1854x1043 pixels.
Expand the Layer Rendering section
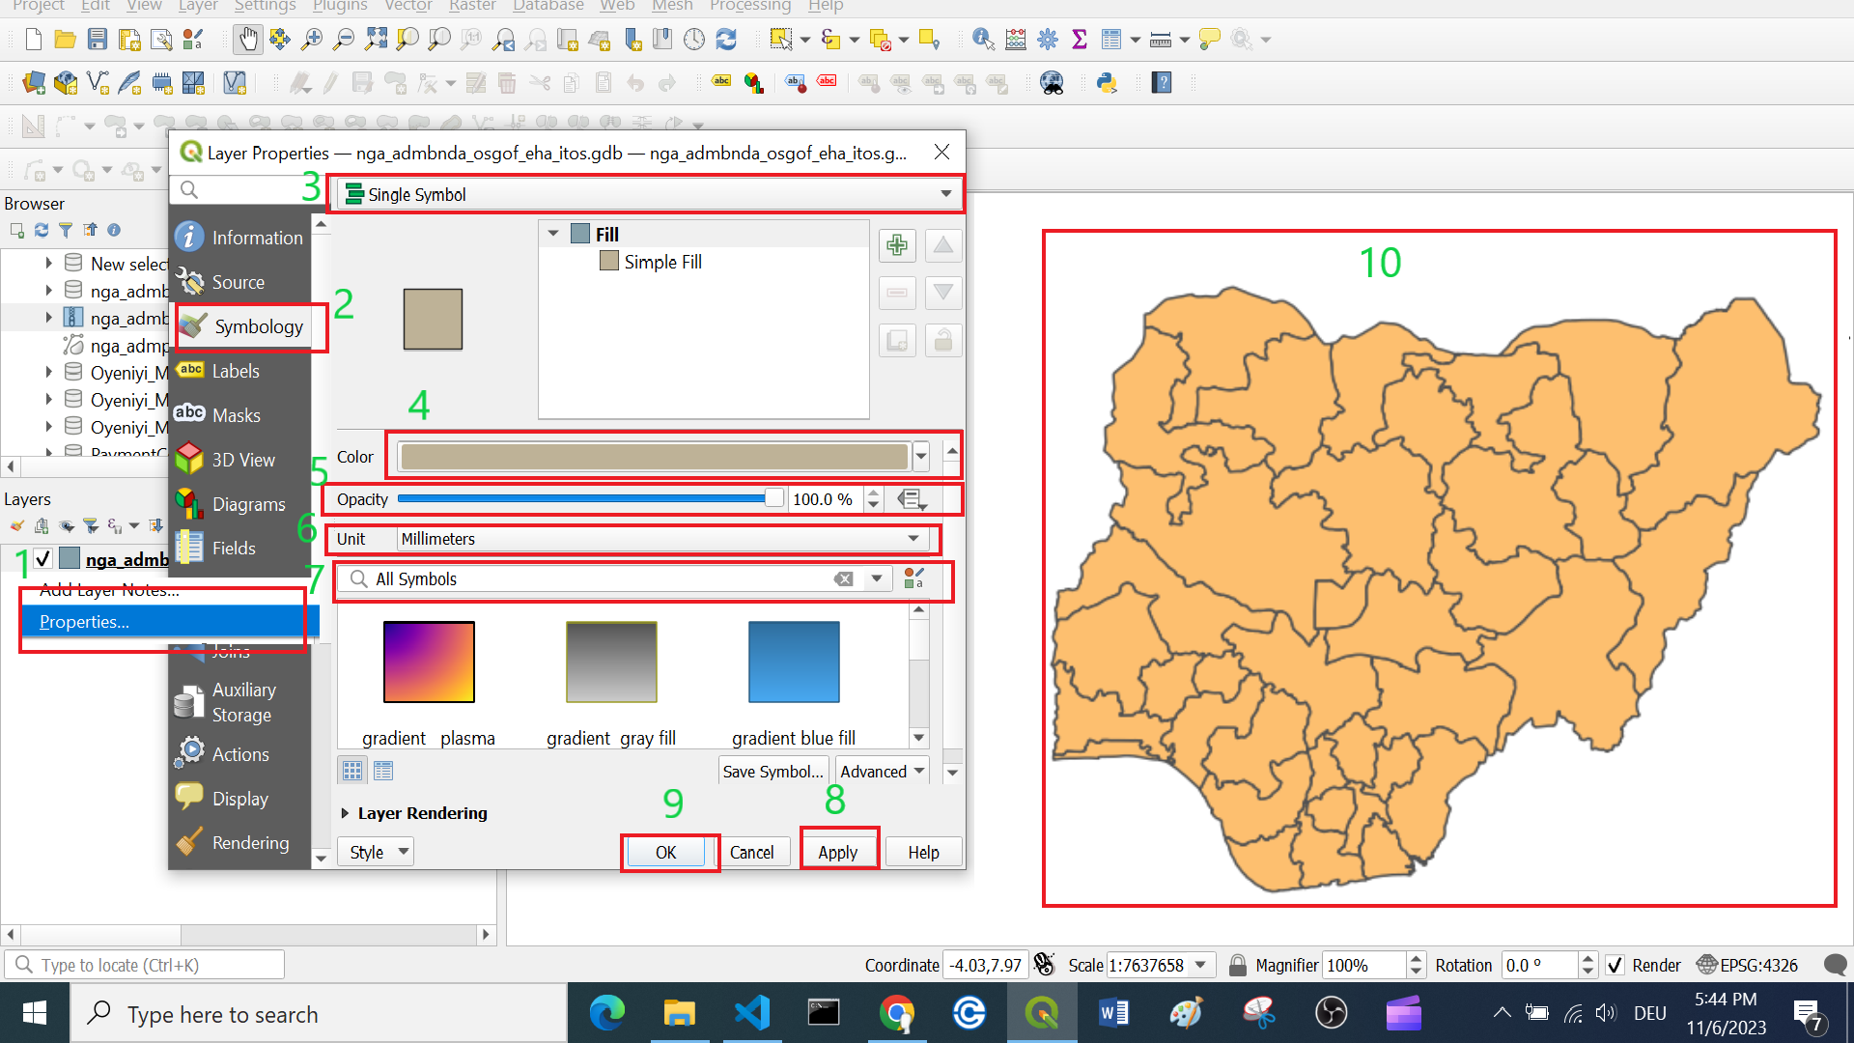[345, 813]
